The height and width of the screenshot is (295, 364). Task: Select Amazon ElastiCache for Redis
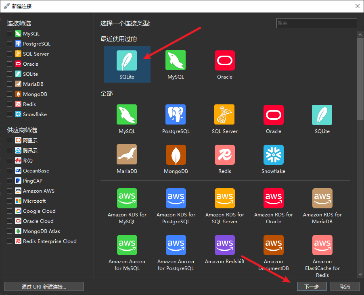pyautogui.click(x=322, y=245)
